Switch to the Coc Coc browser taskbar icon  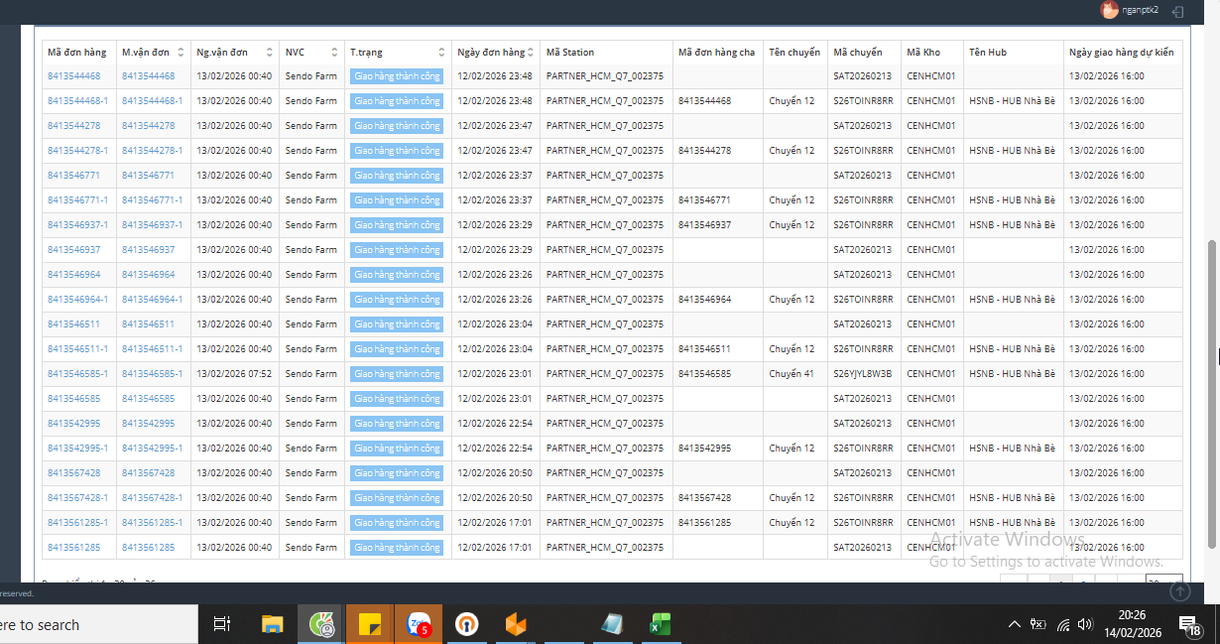point(321,624)
